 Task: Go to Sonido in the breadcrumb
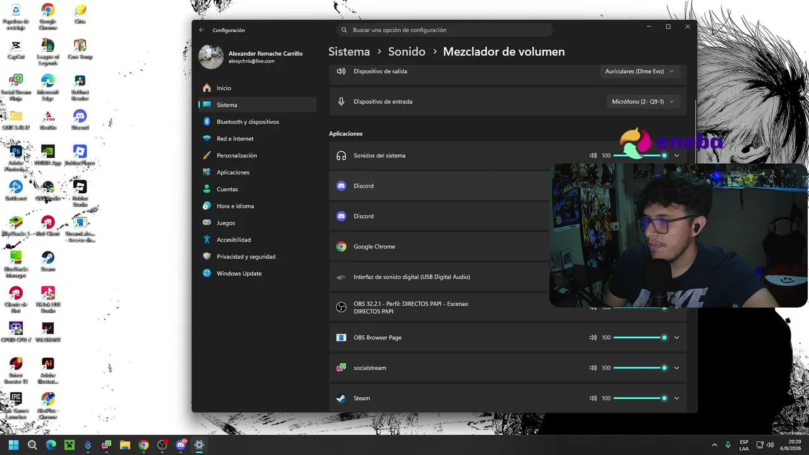406,52
